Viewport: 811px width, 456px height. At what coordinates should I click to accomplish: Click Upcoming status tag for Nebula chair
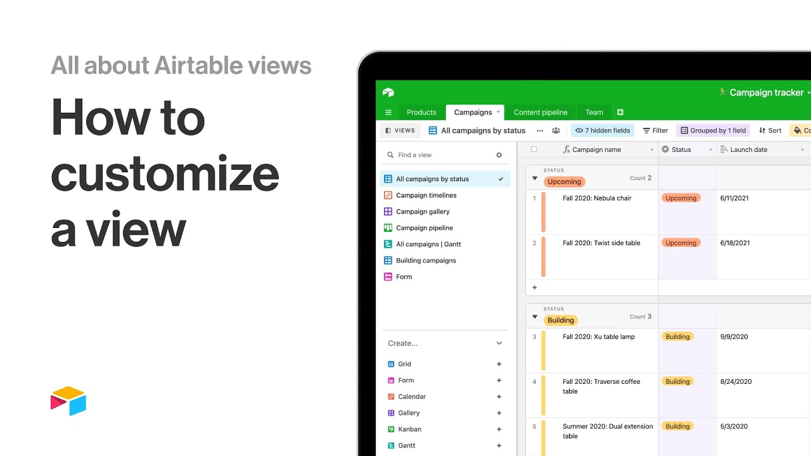(681, 198)
